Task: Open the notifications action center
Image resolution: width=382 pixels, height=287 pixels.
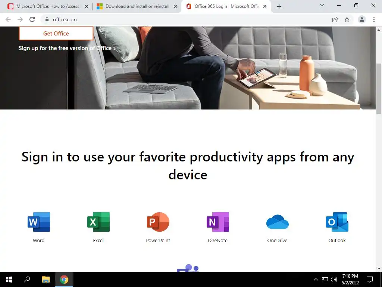Action: pos(370,280)
